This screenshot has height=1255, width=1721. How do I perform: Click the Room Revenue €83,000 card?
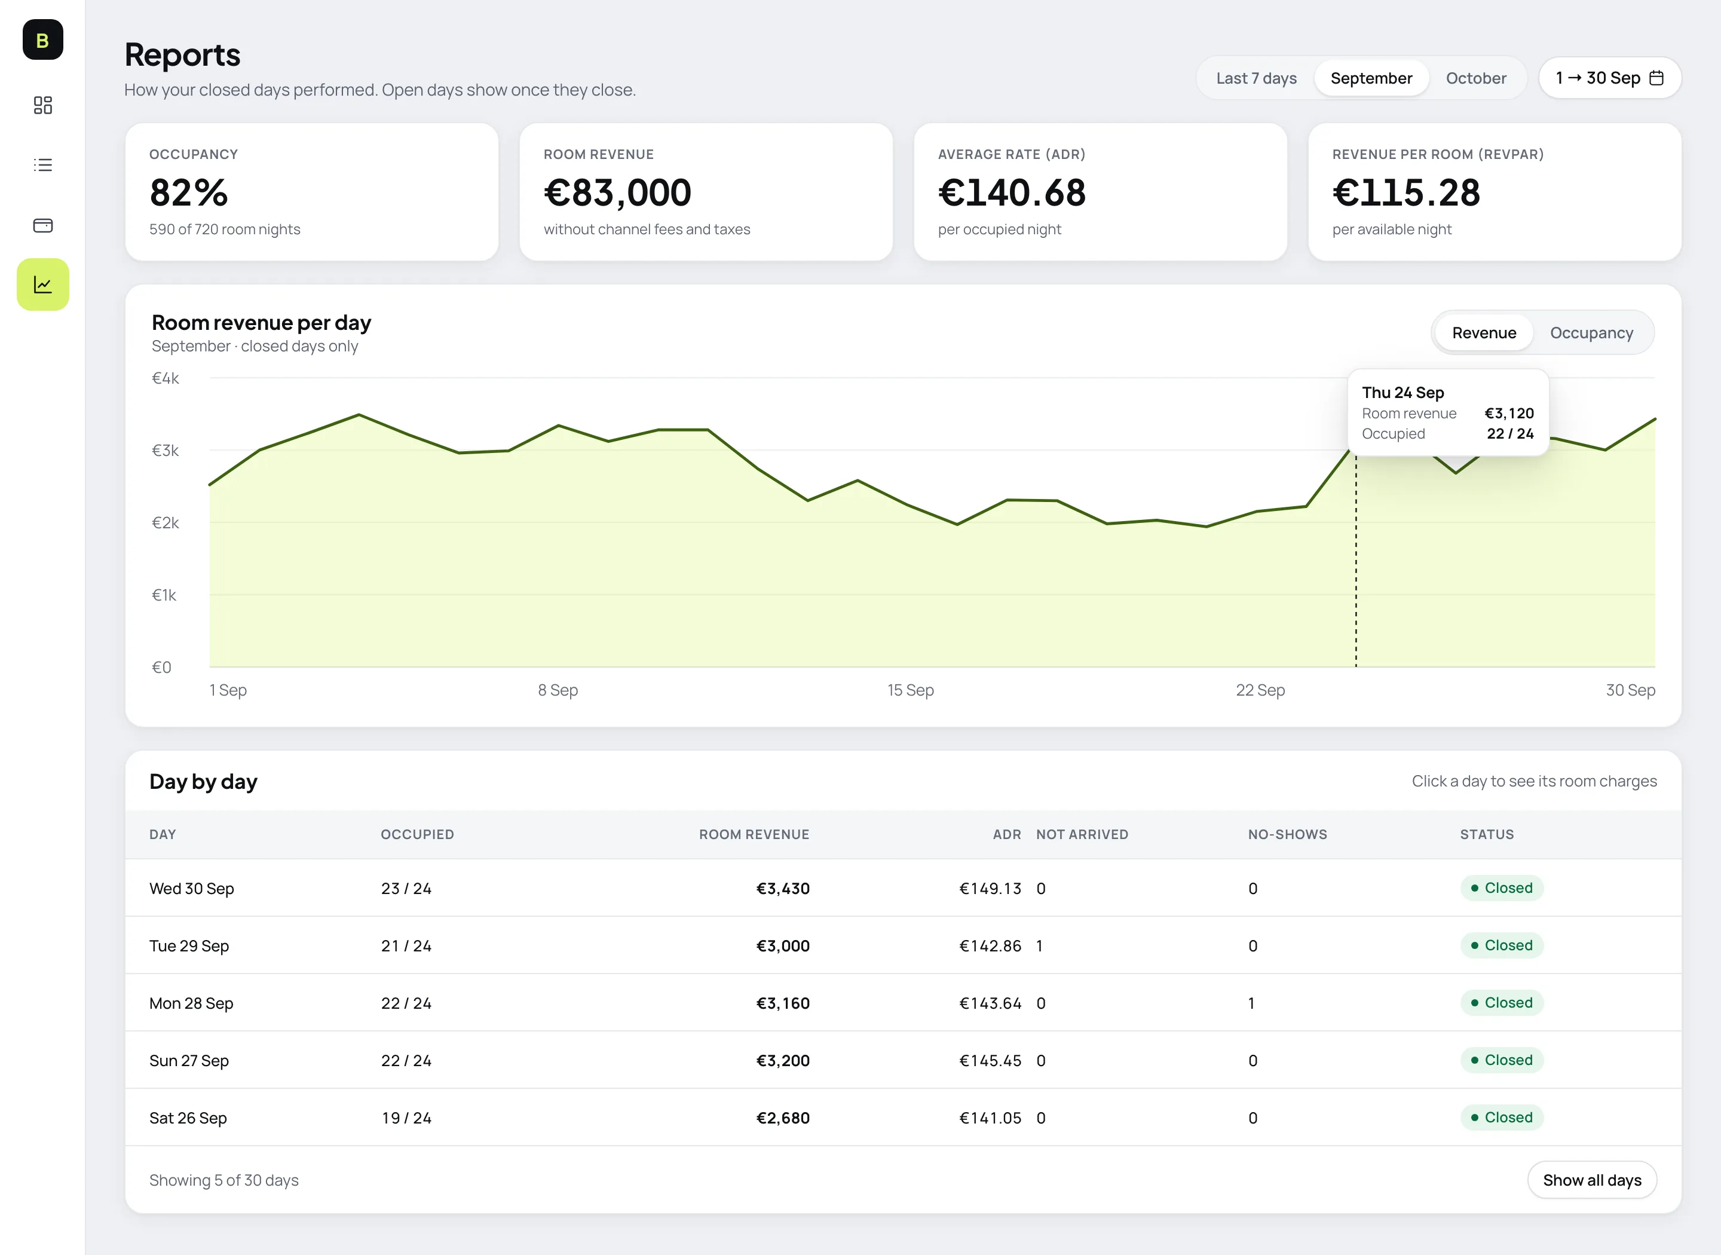[706, 192]
